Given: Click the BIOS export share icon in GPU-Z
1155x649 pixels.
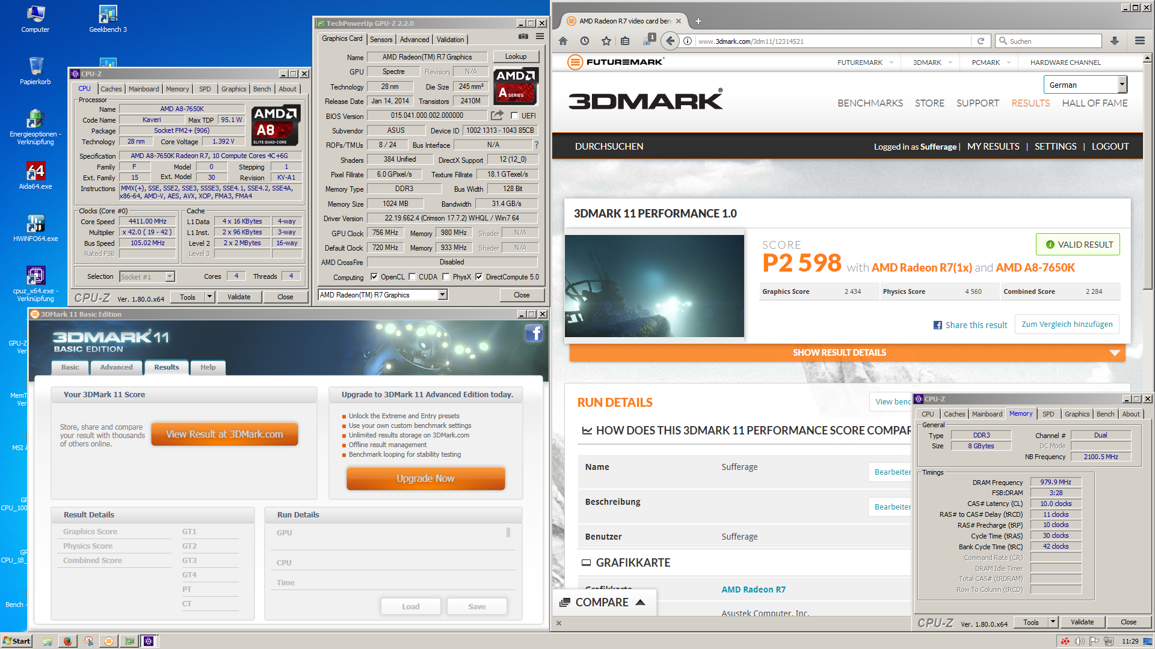Looking at the screenshot, I should (x=497, y=115).
